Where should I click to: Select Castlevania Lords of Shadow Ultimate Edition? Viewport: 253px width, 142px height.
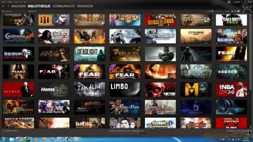[x=18, y=36]
